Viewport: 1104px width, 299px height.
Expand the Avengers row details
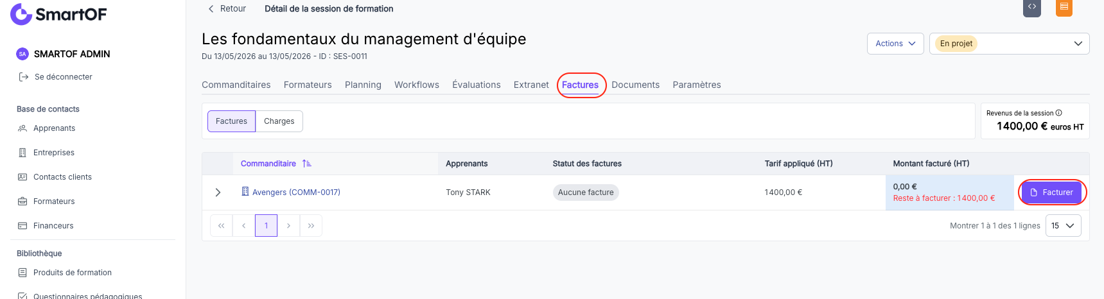pyautogui.click(x=218, y=192)
